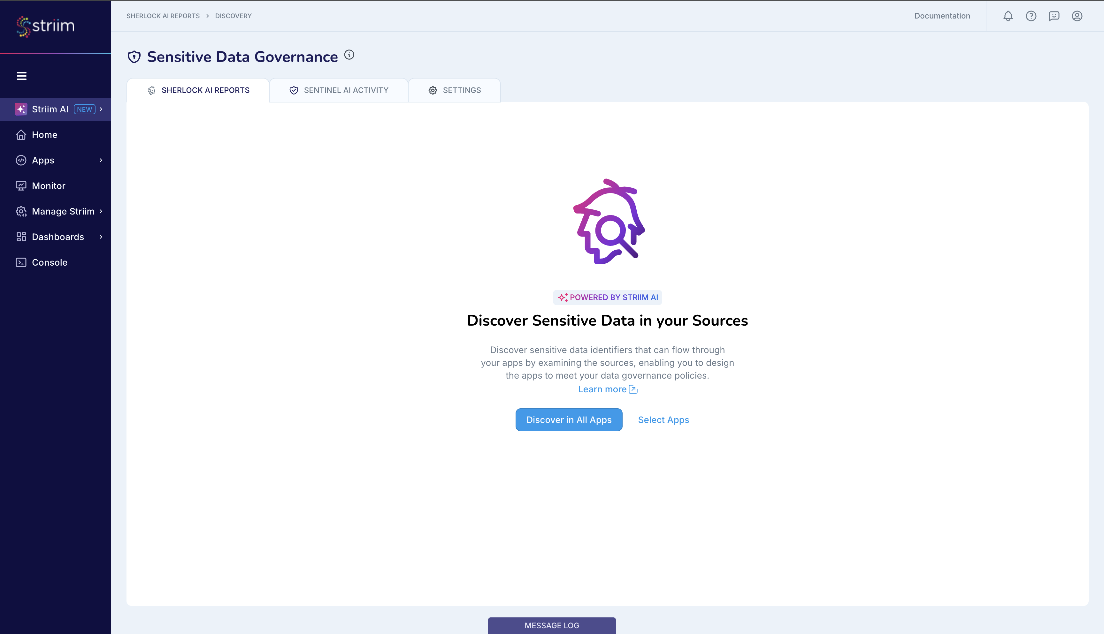This screenshot has width=1104, height=634.
Task: Click the feedback chat icon
Action: coord(1054,16)
